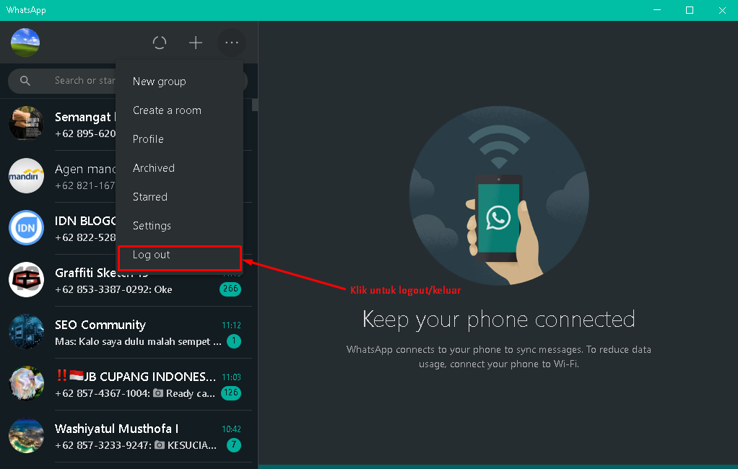Open Graffiti Sketch group avatar
738x469 pixels.
[x=26, y=280]
